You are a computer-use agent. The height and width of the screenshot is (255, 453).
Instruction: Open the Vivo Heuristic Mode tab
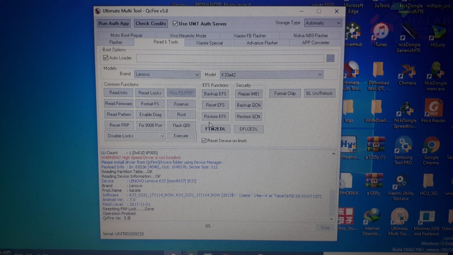(x=188, y=35)
